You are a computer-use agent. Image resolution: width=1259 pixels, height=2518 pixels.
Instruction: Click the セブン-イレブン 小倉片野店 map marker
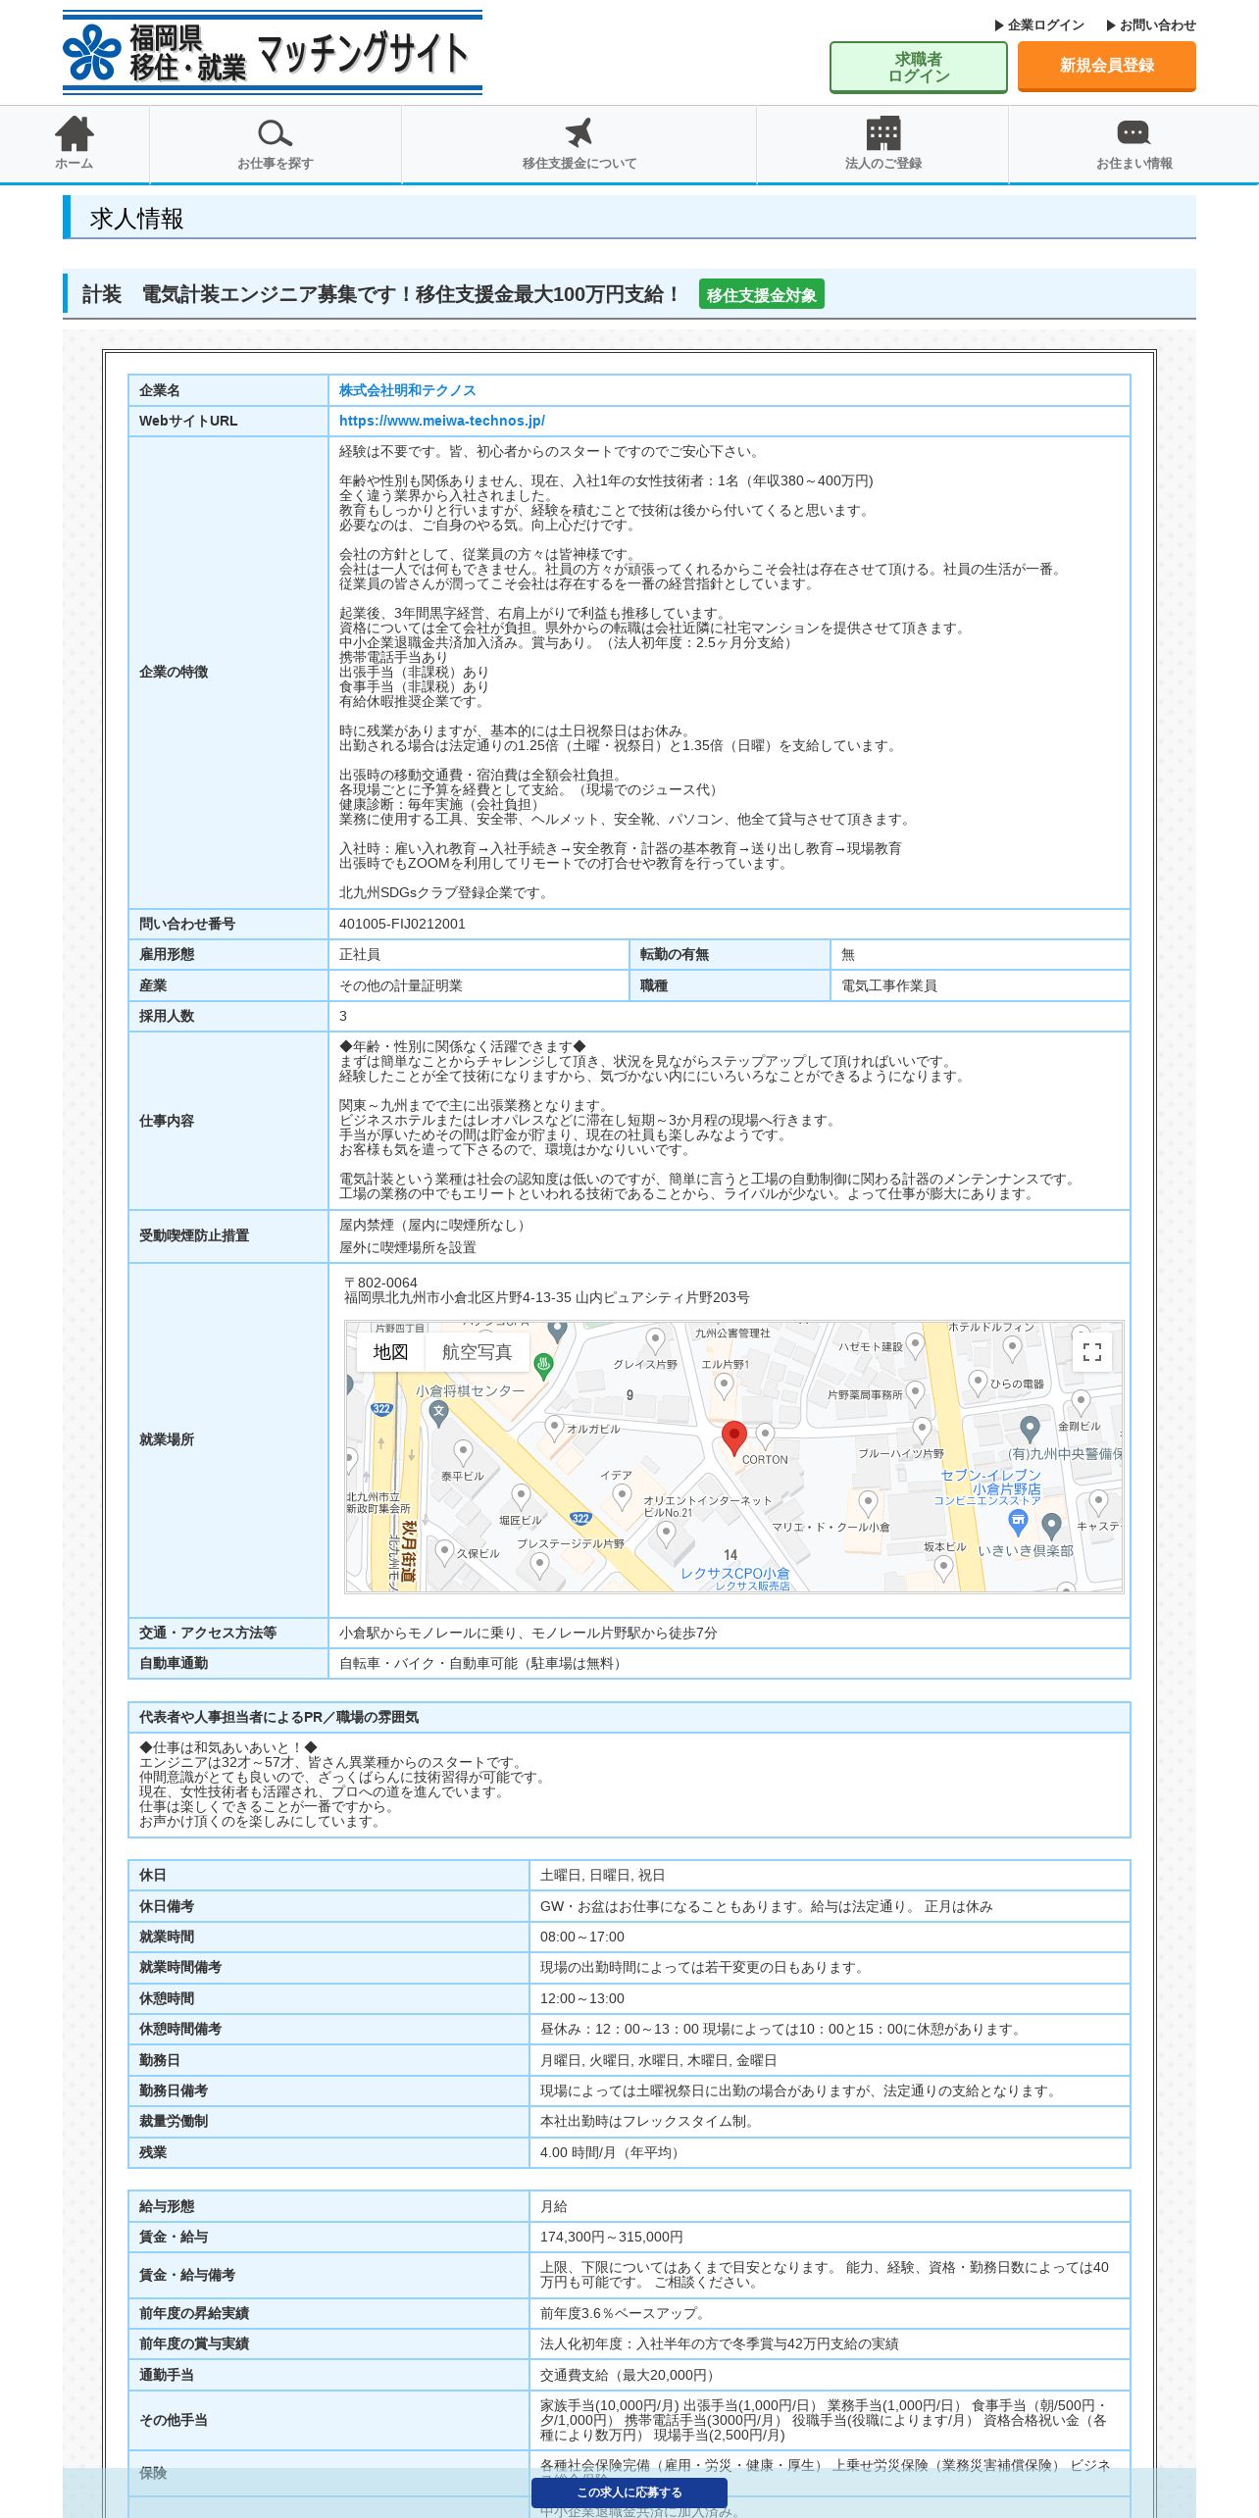[x=1018, y=1522]
